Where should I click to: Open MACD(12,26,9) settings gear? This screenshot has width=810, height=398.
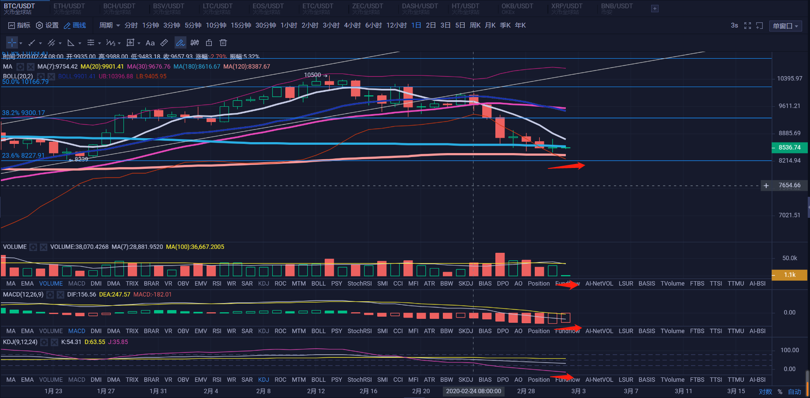coord(50,295)
